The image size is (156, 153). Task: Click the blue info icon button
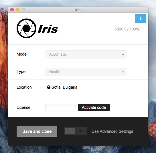tap(140, 19)
